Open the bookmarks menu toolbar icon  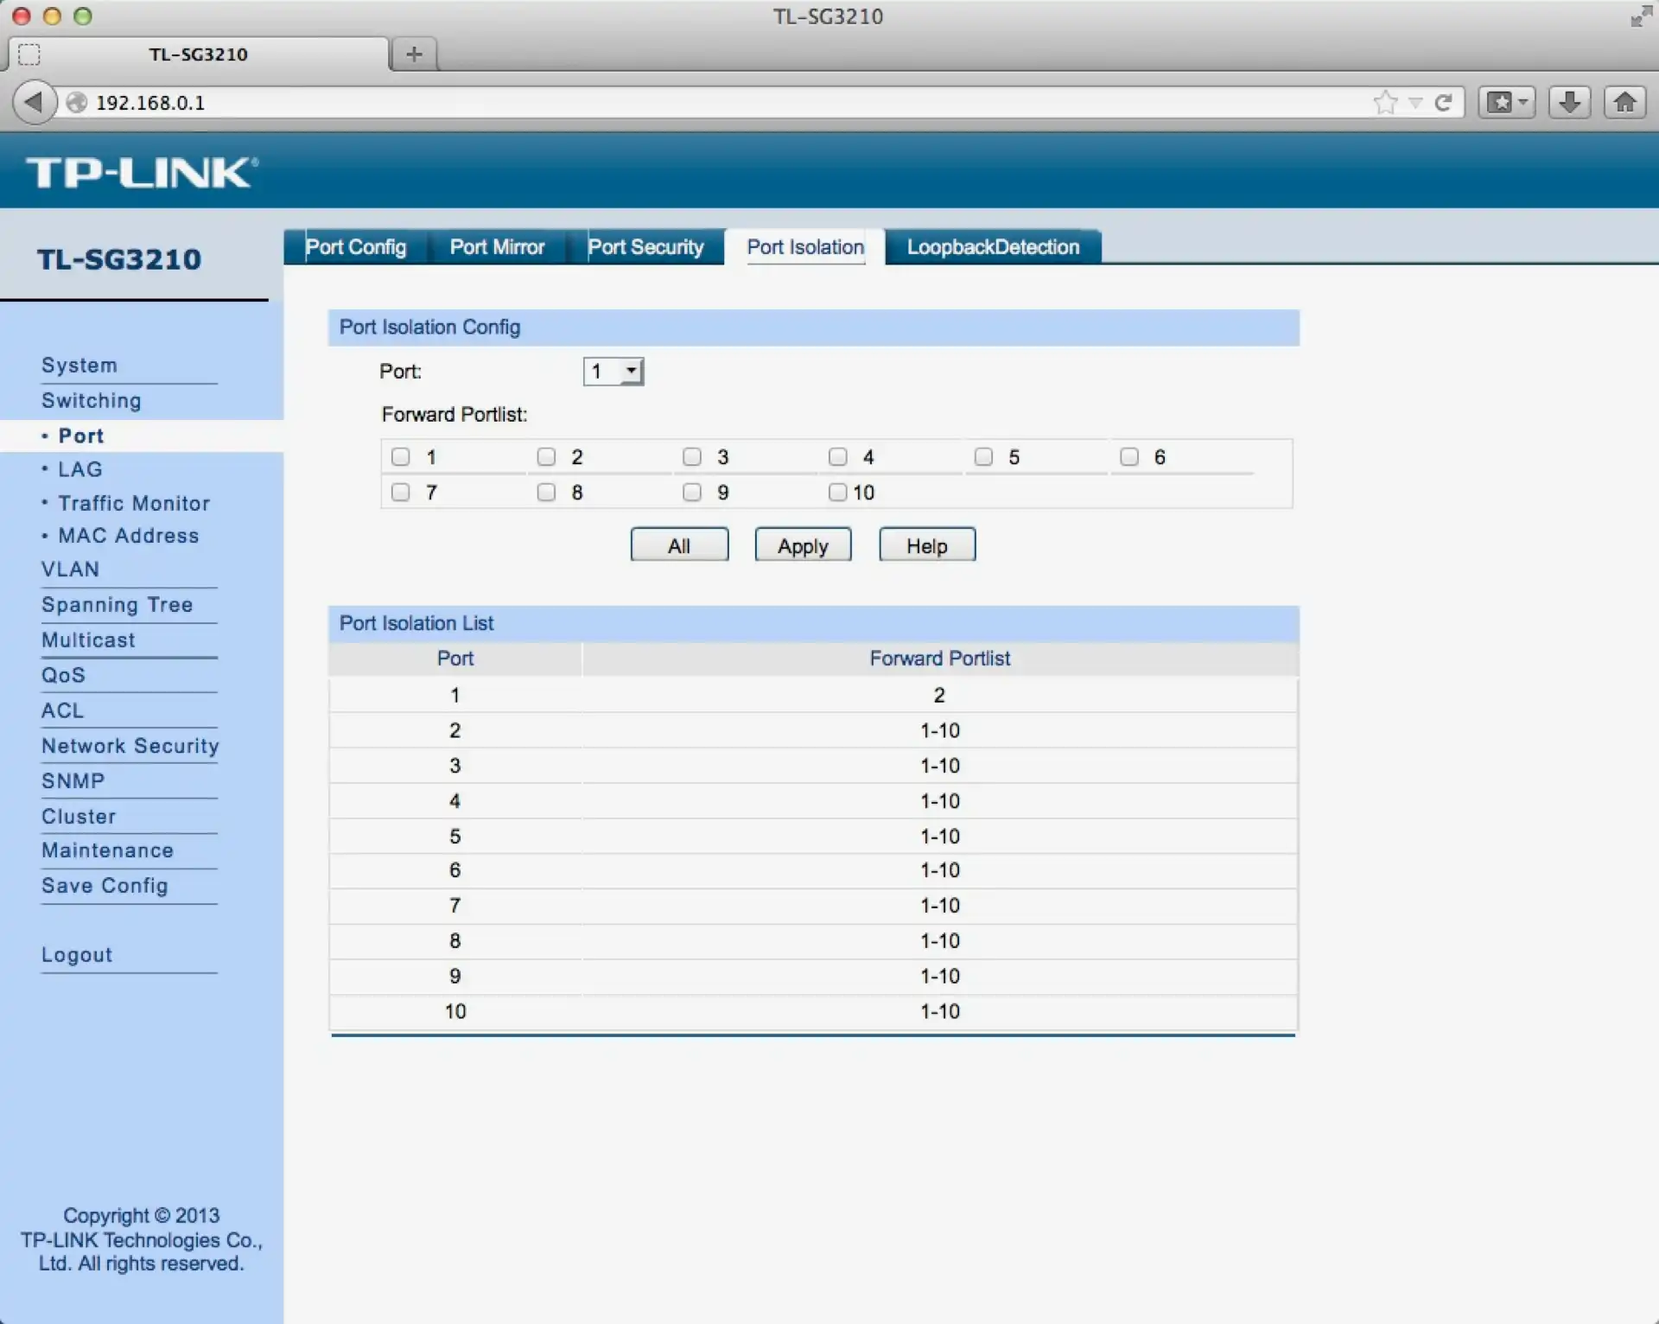click(x=1506, y=102)
